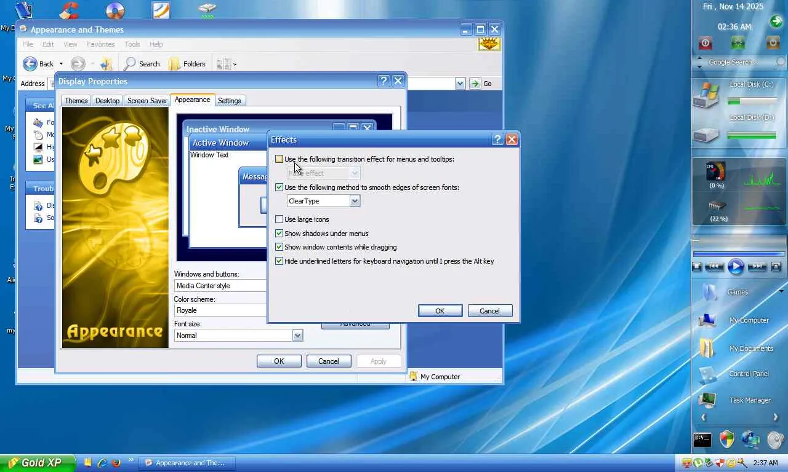Screen dimensions: 788x472
Task: Toggle the Folders pane in Explorer toolbar
Action: 187,64
